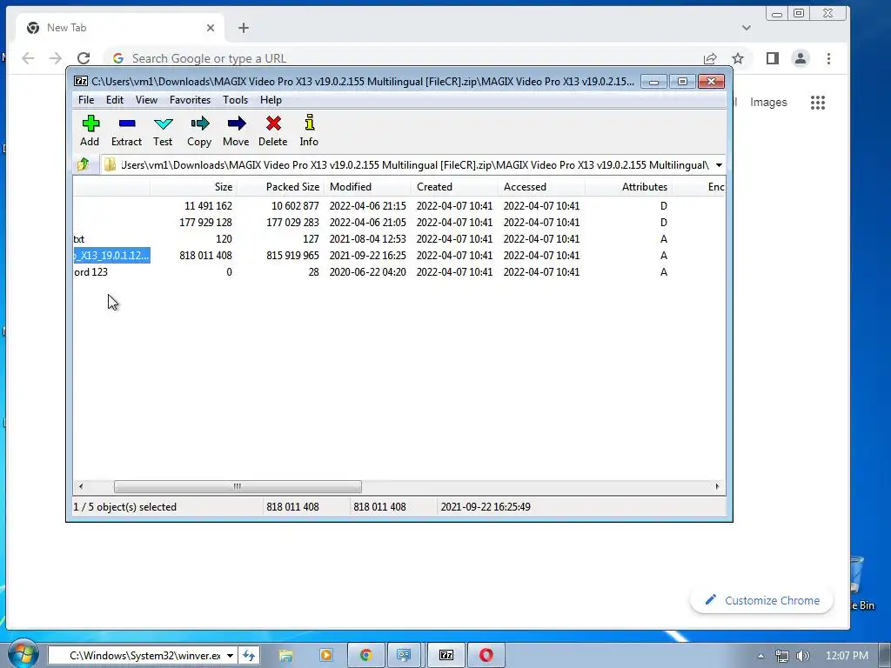Click the taskbar clock 12:07 PM

[x=847, y=656]
